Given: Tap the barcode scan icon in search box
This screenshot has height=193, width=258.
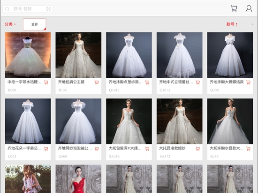Looking at the screenshot, I should pos(48,9).
